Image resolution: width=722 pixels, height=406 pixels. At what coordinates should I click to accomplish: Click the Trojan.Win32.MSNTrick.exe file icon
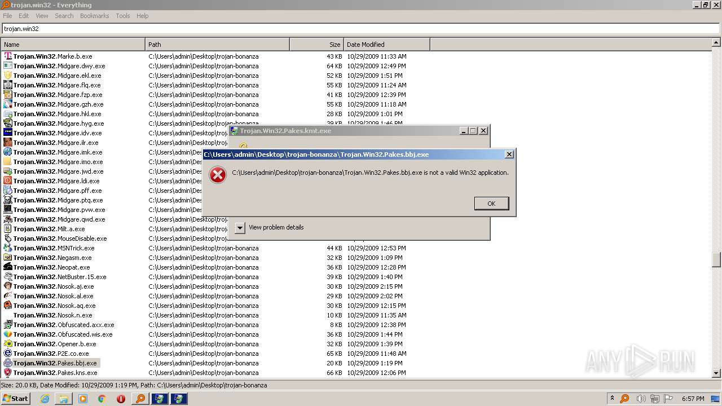[x=8, y=248]
